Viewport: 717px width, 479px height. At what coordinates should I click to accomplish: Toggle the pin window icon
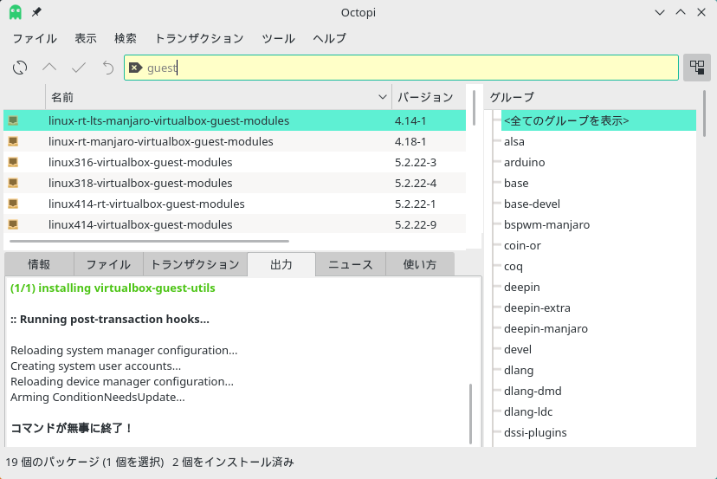[36, 12]
